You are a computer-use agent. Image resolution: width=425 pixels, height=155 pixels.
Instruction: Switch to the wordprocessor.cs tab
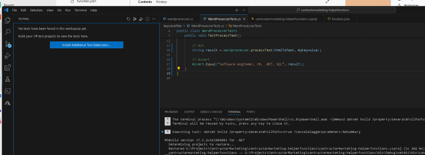(180, 19)
